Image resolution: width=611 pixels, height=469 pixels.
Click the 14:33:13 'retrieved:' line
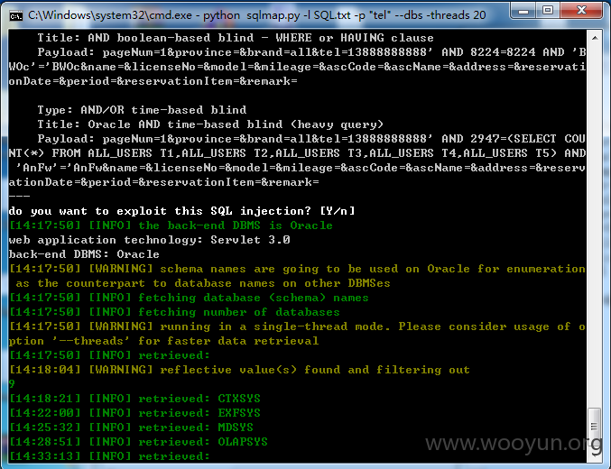109,456
